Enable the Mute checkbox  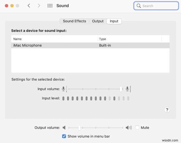pyautogui.click(x=137, y=127)
